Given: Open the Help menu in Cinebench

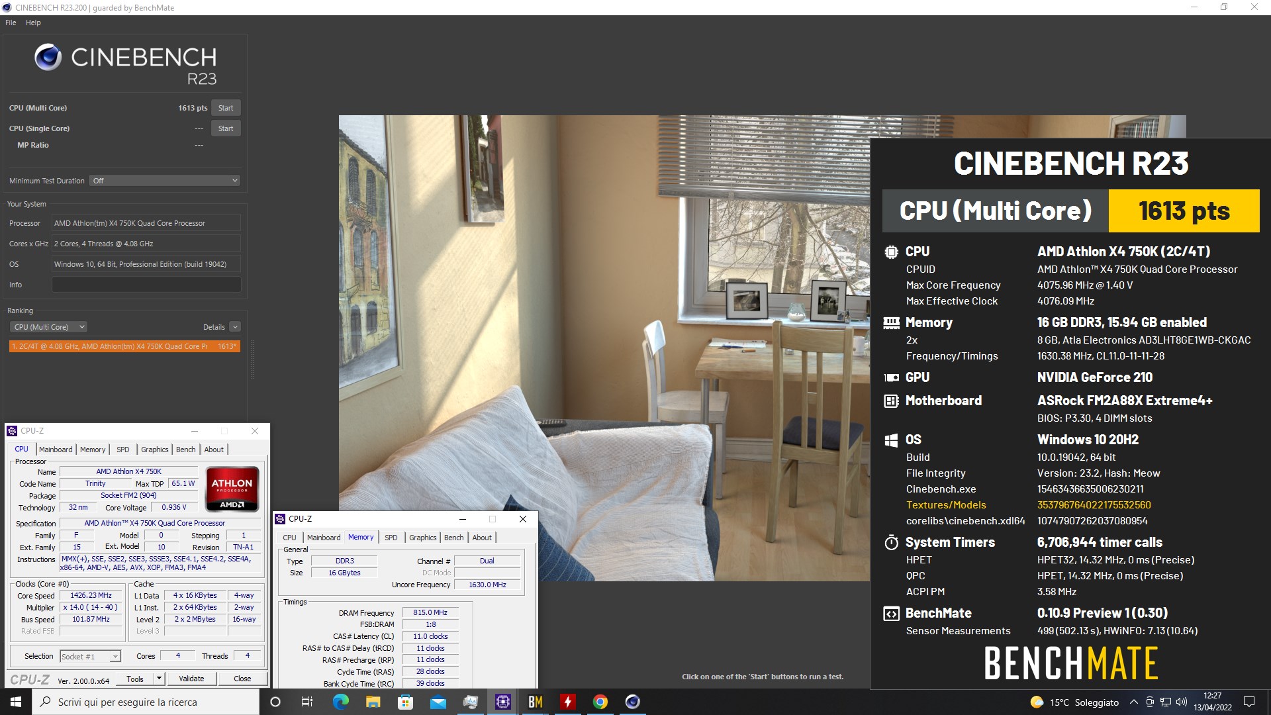Looking at the screenshot, I should pyautogui.click(x=33, y=23).
